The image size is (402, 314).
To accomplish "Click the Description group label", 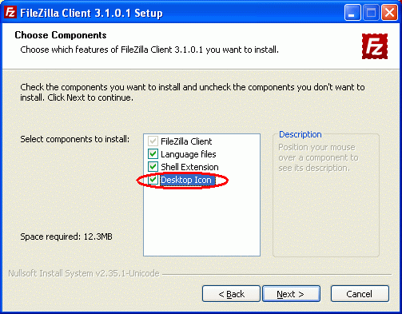I will 301,134.
